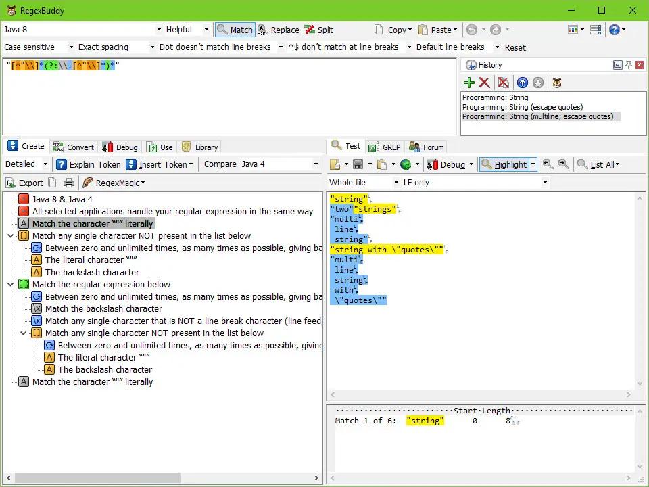Collapse the 'Match the regular expression below' node
Viewport: 649px width, 487px height.
(x=10, y=285)
